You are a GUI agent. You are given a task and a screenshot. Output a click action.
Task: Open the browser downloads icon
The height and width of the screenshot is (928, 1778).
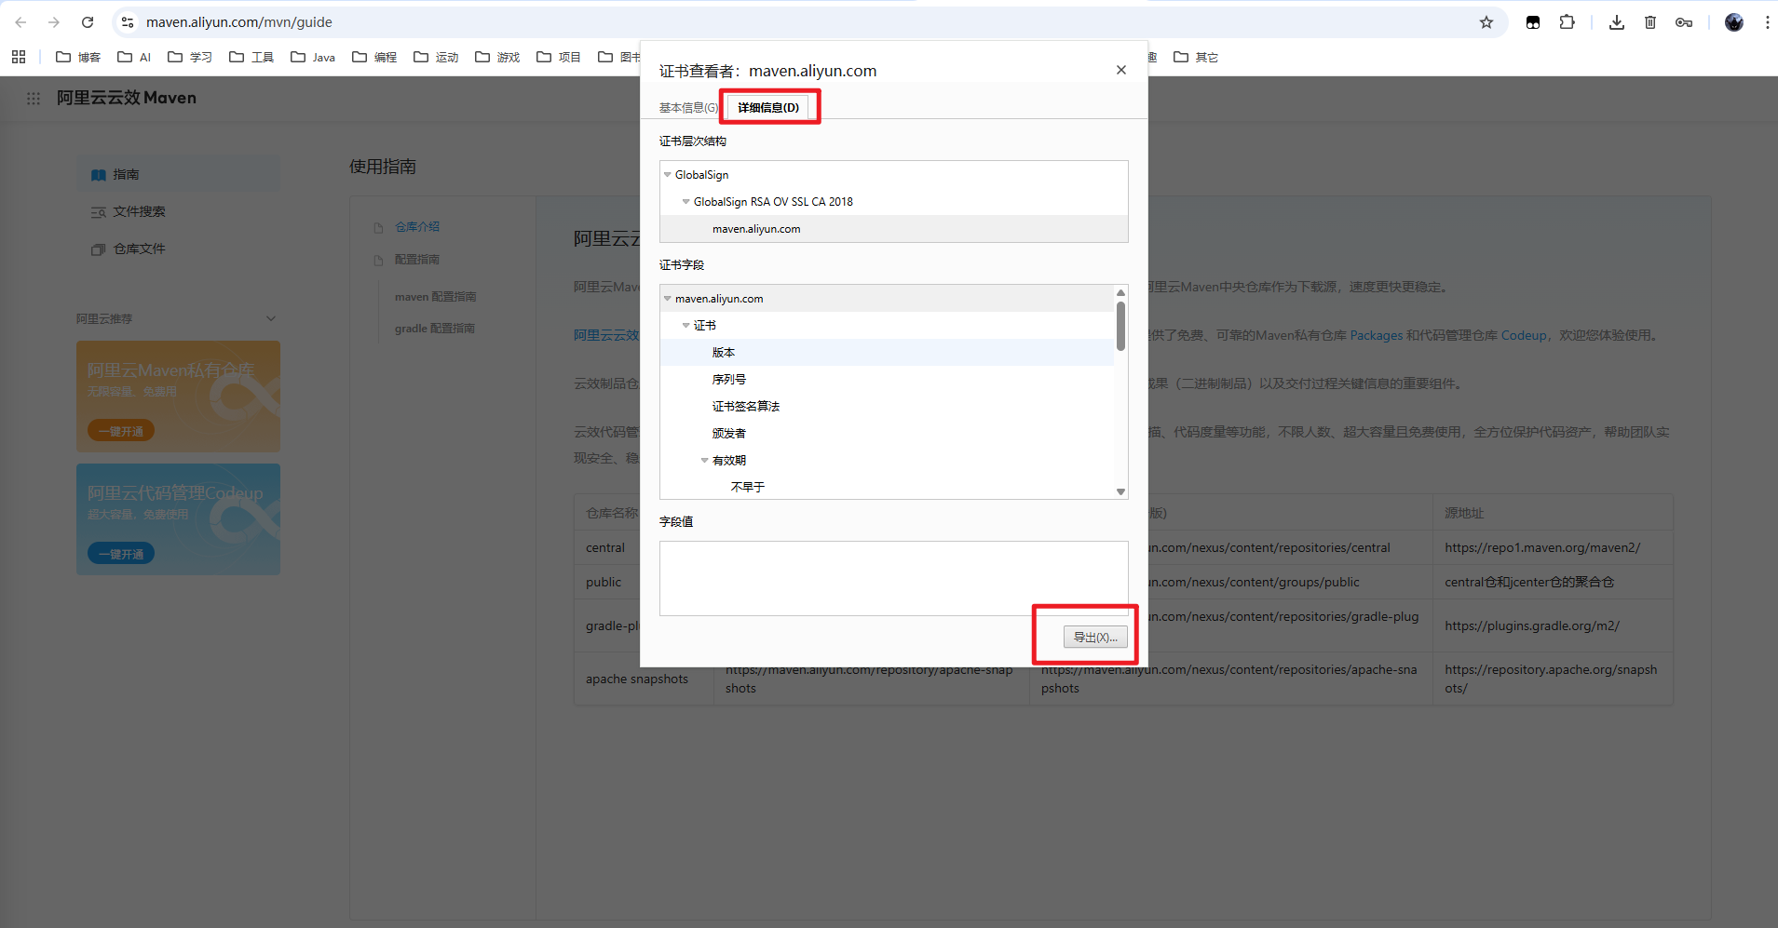pos(1616,22)
